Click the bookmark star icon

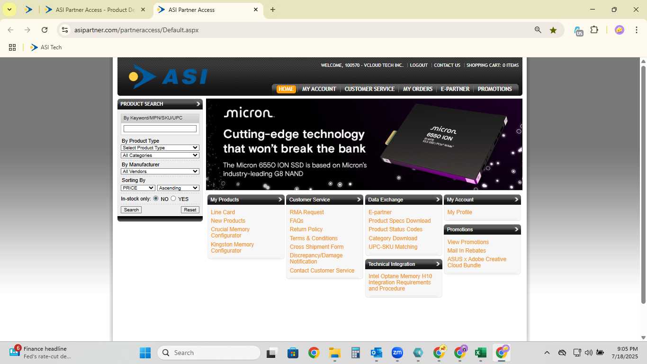(x=553, y=30)
